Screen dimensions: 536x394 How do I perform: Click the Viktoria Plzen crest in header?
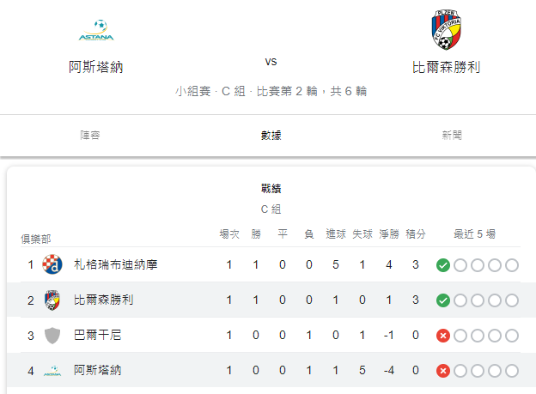coord(446,30)
